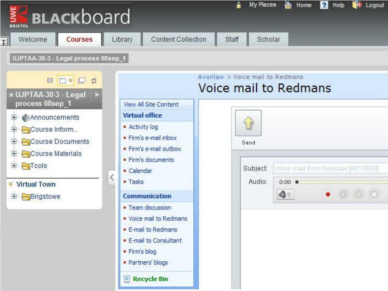Expand the Course Documents tree node

coord(14,141)
